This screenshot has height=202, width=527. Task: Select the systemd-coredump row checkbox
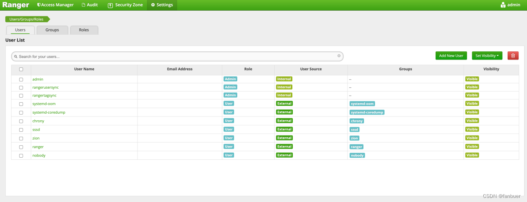[21, 112]
